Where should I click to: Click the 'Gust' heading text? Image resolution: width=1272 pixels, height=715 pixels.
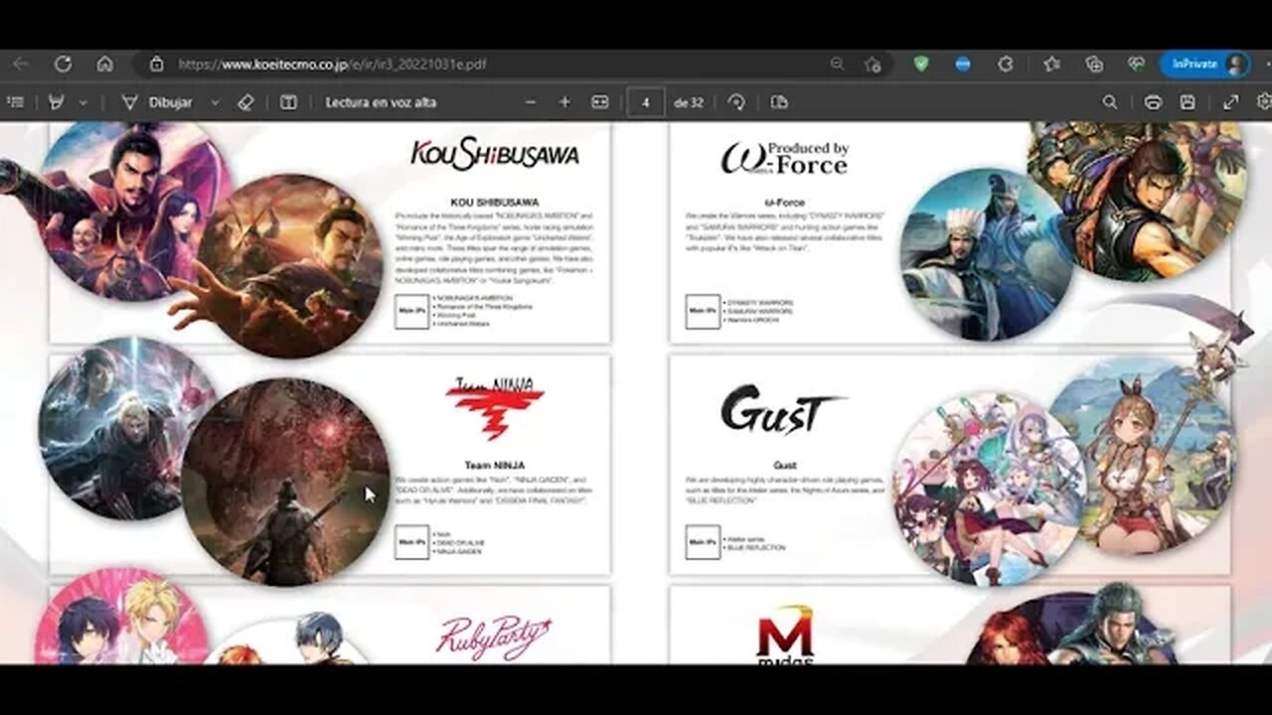point(785,465)
